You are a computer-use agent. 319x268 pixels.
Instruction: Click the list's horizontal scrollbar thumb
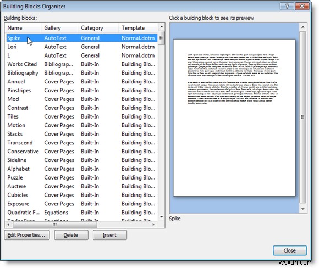(x=55, y=225)
